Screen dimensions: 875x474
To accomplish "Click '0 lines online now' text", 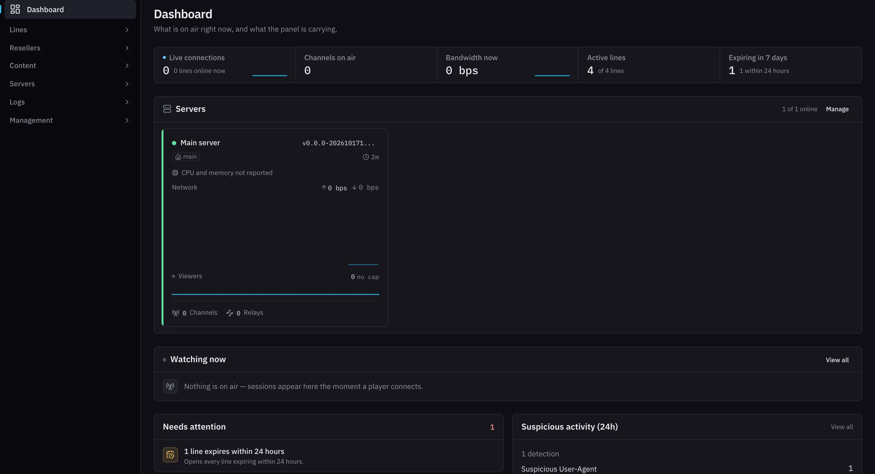I will click(x=199, y=71).
